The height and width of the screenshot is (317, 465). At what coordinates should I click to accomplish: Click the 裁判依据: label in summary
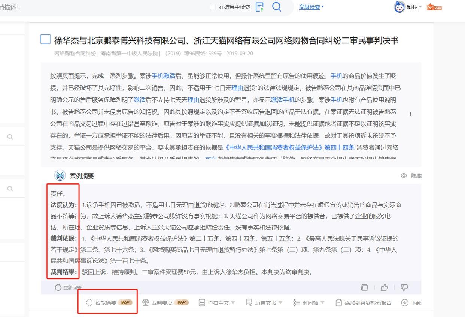coord(64,238)
